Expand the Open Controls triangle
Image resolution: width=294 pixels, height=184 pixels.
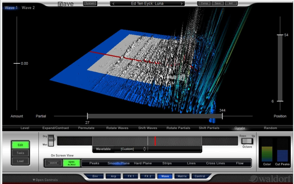pos(34,180)
